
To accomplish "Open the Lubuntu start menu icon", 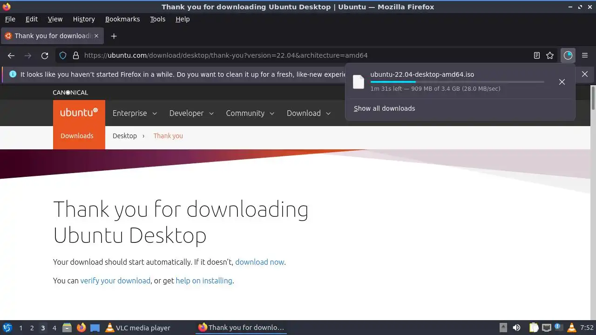I will (7, 328).
